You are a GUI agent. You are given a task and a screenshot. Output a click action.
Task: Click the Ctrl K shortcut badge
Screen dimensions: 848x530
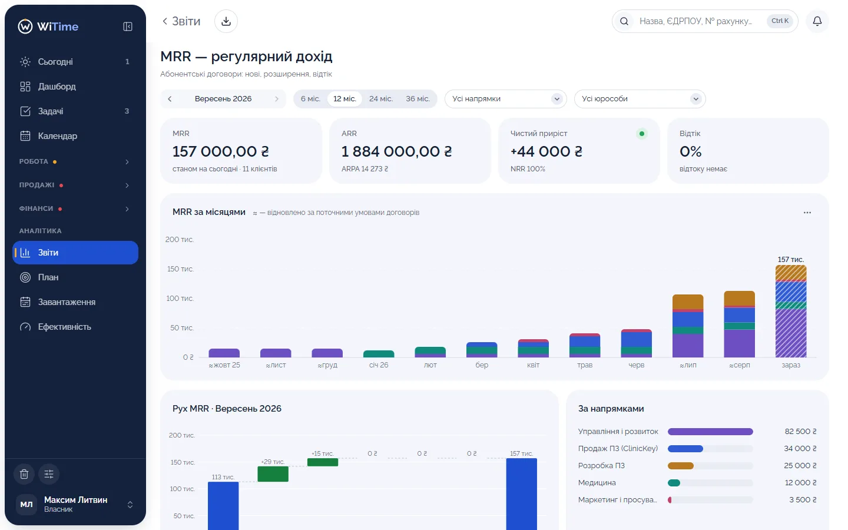coord(780,21)
